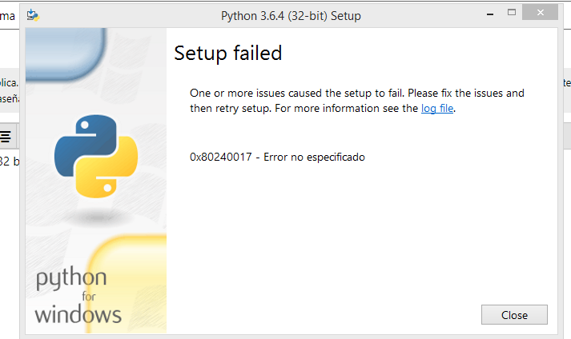Click the "Setup failed" heading

click(x=228, y=53)
